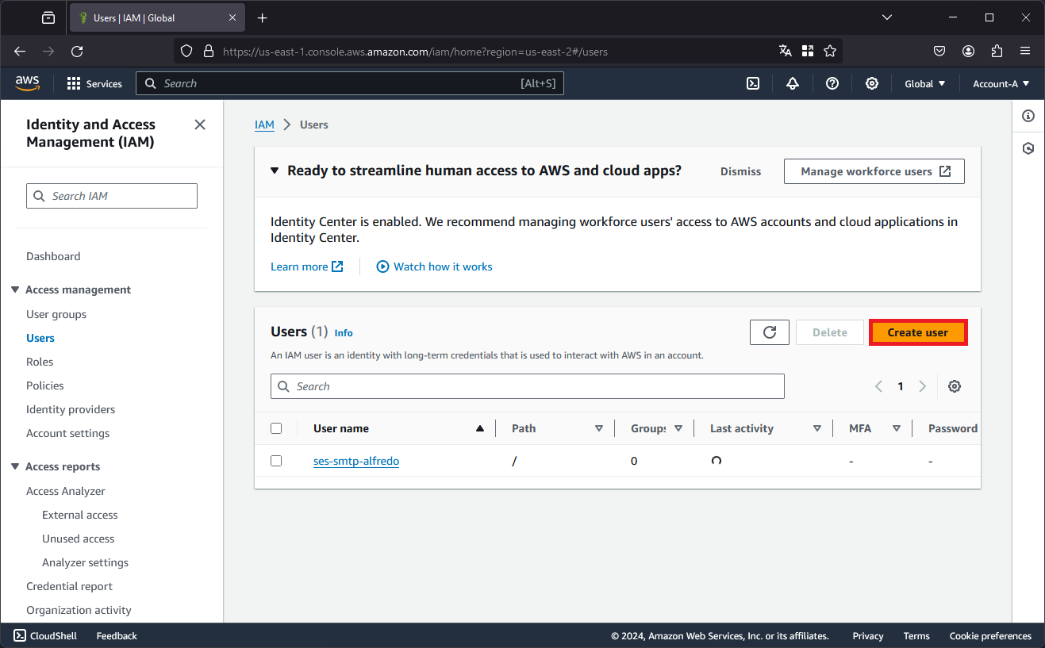This screenshot has height=648, width=1045.
Task: Open the help question mark menu
Action: (x=832, y=83)
